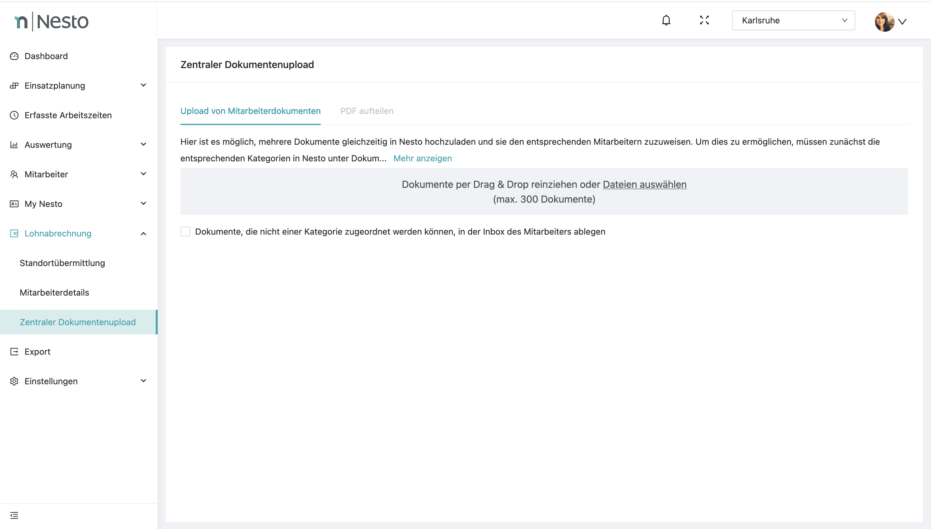931x529 pixels.
Task: Toggle fullscreen mode icon
Action: click(704, 20)
